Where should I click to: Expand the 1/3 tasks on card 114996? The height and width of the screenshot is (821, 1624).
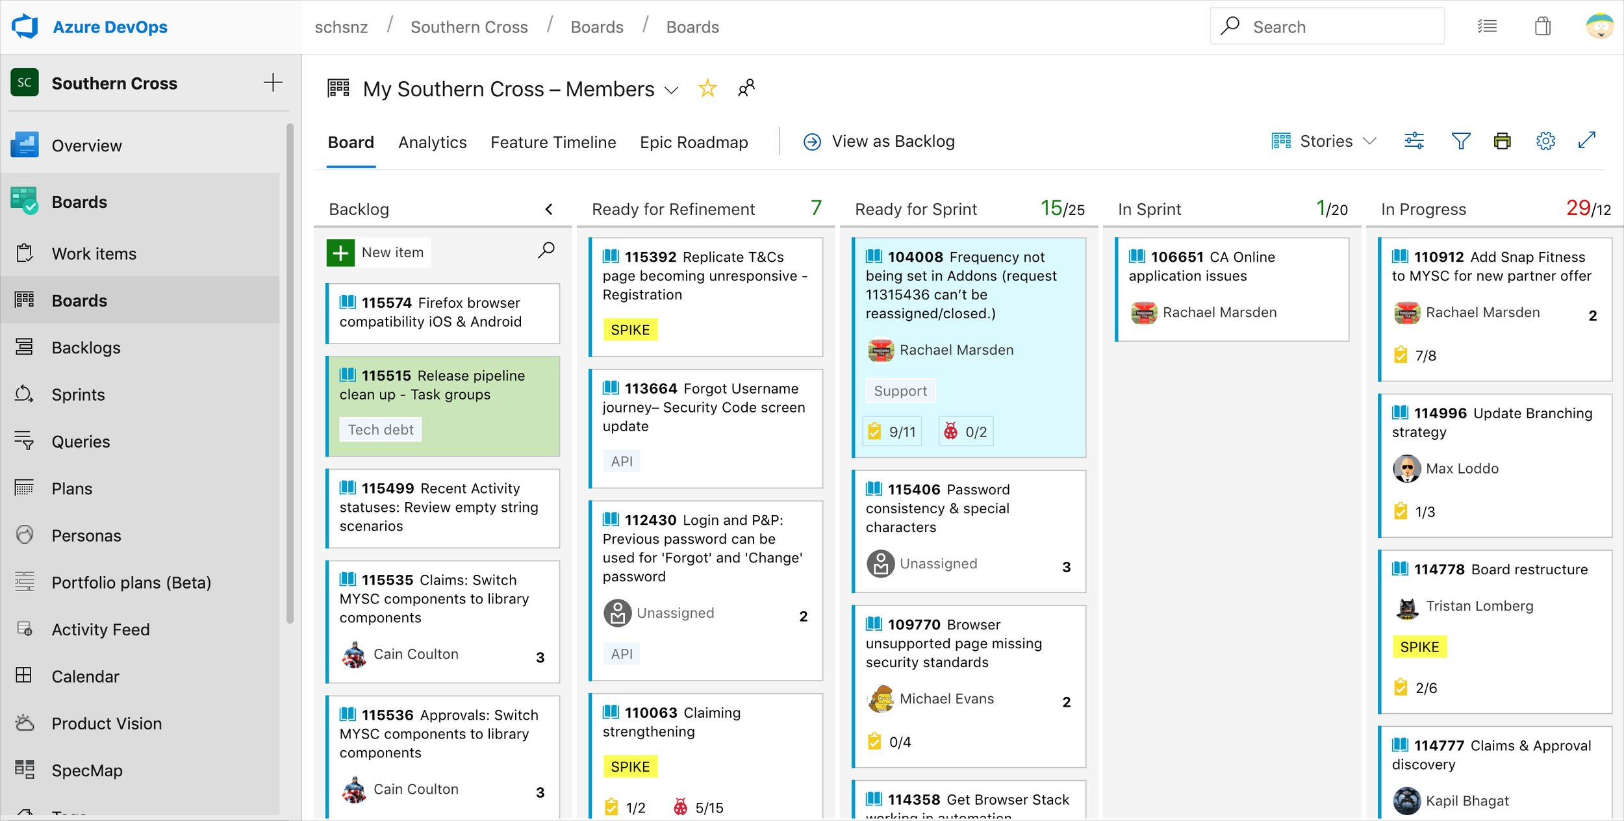[1415, 512]
